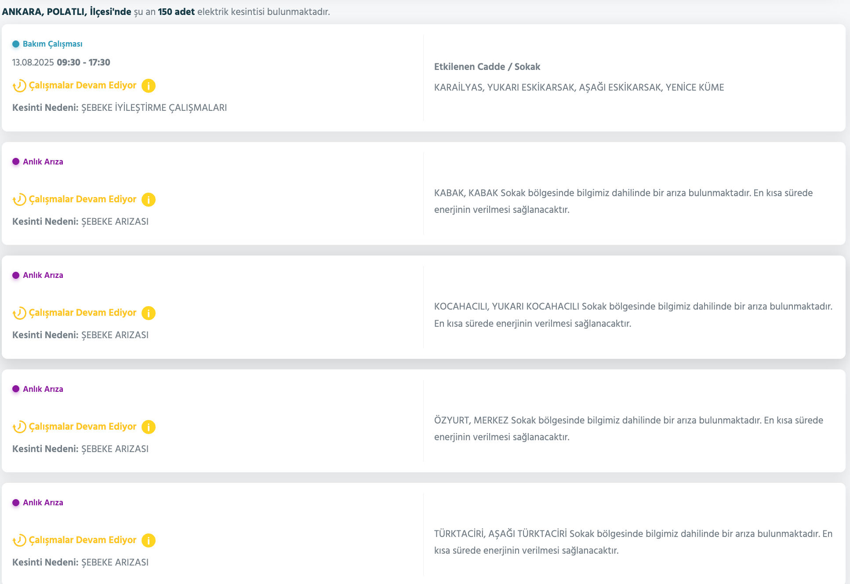Click Çalışmalar Devam Ediyor in TÜRKTACİRİ card
The image size is (850, 584).
83,540
